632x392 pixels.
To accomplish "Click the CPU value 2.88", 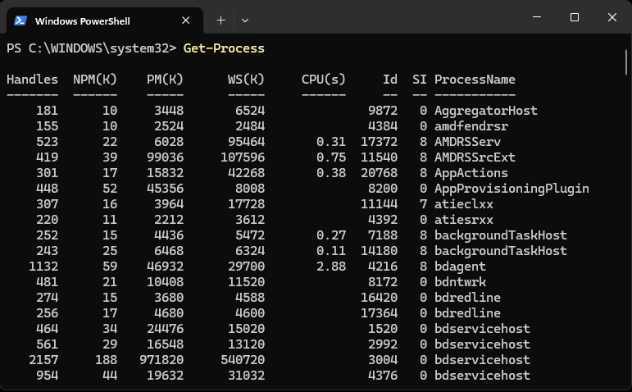I will (331, 267).
